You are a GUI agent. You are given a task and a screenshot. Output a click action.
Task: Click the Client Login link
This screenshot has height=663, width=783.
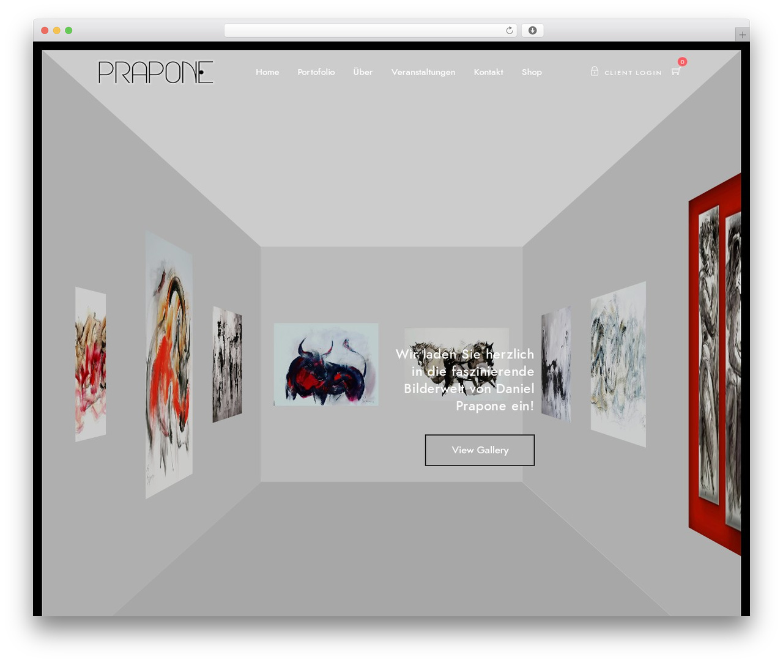[633, 73]
